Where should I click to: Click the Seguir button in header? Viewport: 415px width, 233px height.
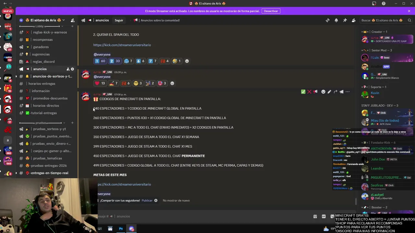[x=119, y=20]
